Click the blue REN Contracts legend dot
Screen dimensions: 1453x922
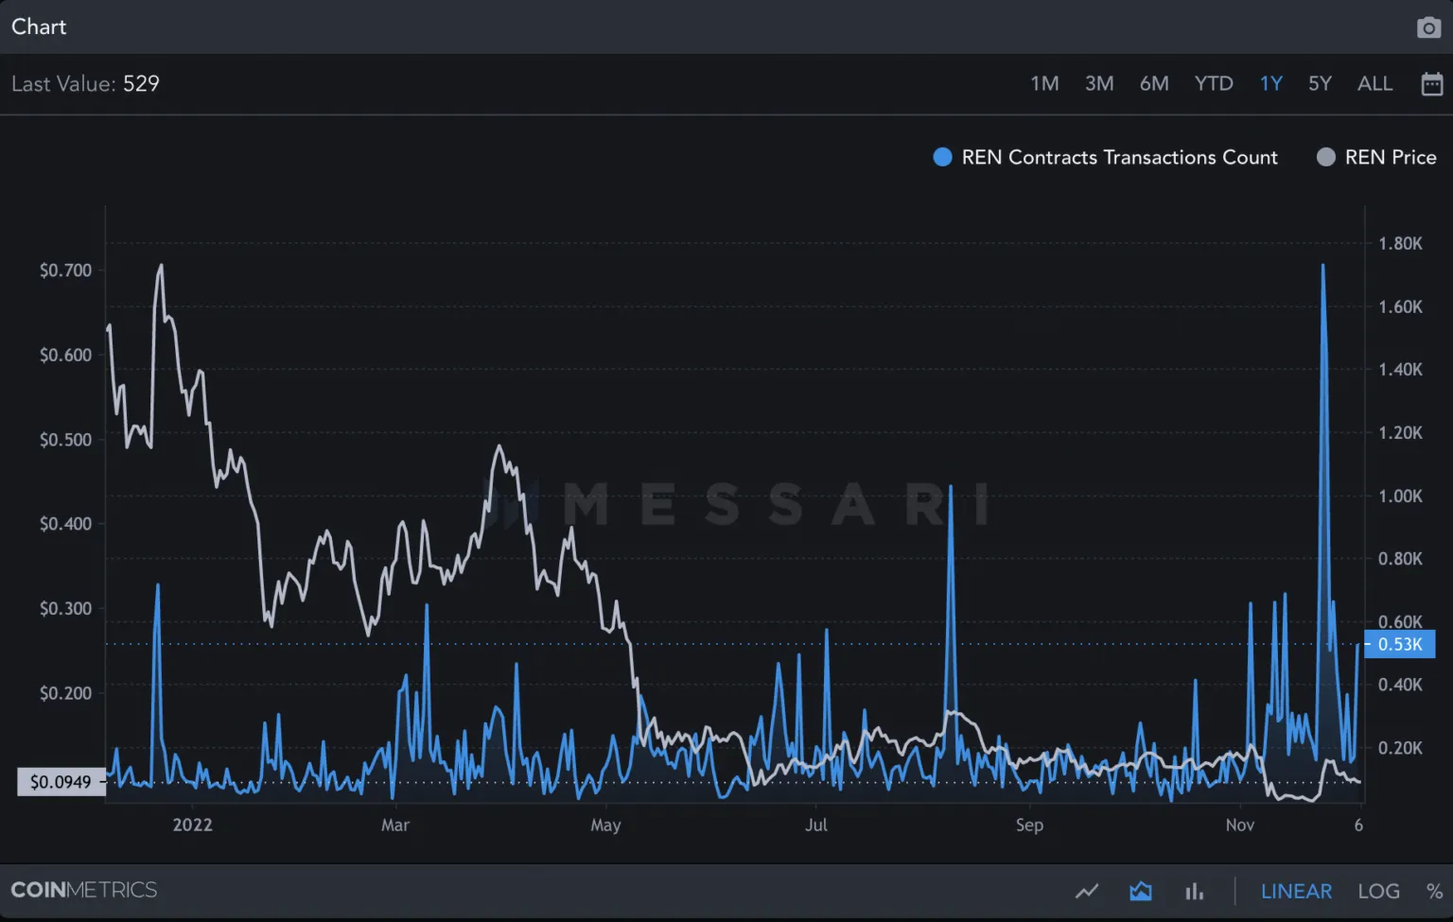click(942, 157)
